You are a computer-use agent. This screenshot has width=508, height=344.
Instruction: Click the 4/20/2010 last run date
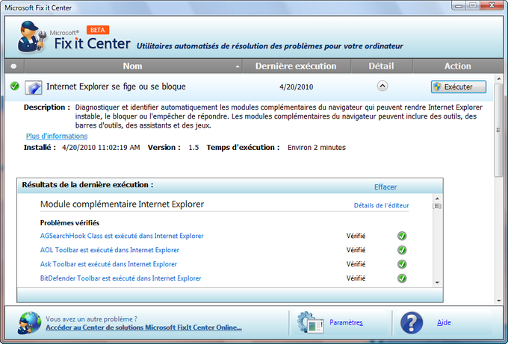tap(296, 87)
